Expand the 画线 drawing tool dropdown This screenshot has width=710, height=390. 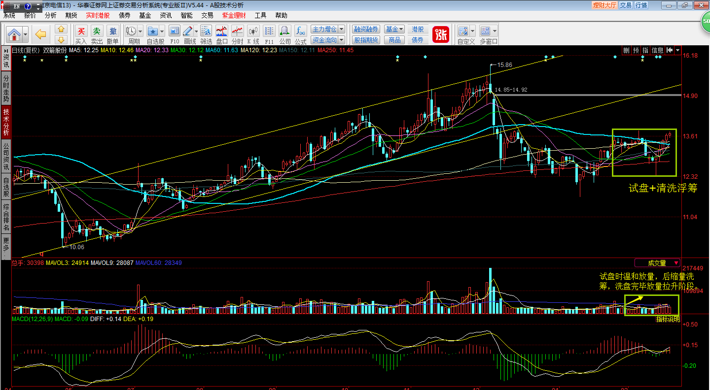point(195,31)
